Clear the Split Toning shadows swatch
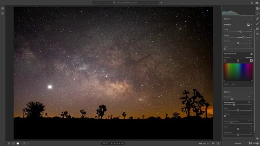 click(225, 60)
